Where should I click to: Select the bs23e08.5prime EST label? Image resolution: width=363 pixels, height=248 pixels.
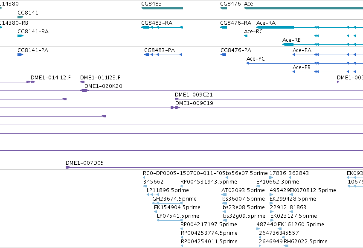pos(244,207)
